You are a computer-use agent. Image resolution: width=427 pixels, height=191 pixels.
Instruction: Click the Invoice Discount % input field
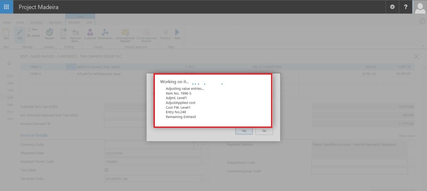(148, 124)
